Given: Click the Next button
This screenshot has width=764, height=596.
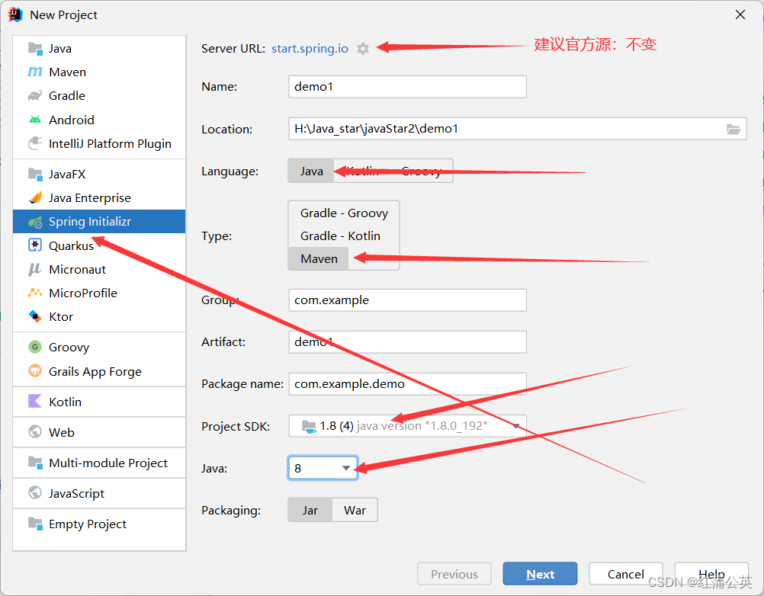Looking at the screenshot, I should (540, 574).
